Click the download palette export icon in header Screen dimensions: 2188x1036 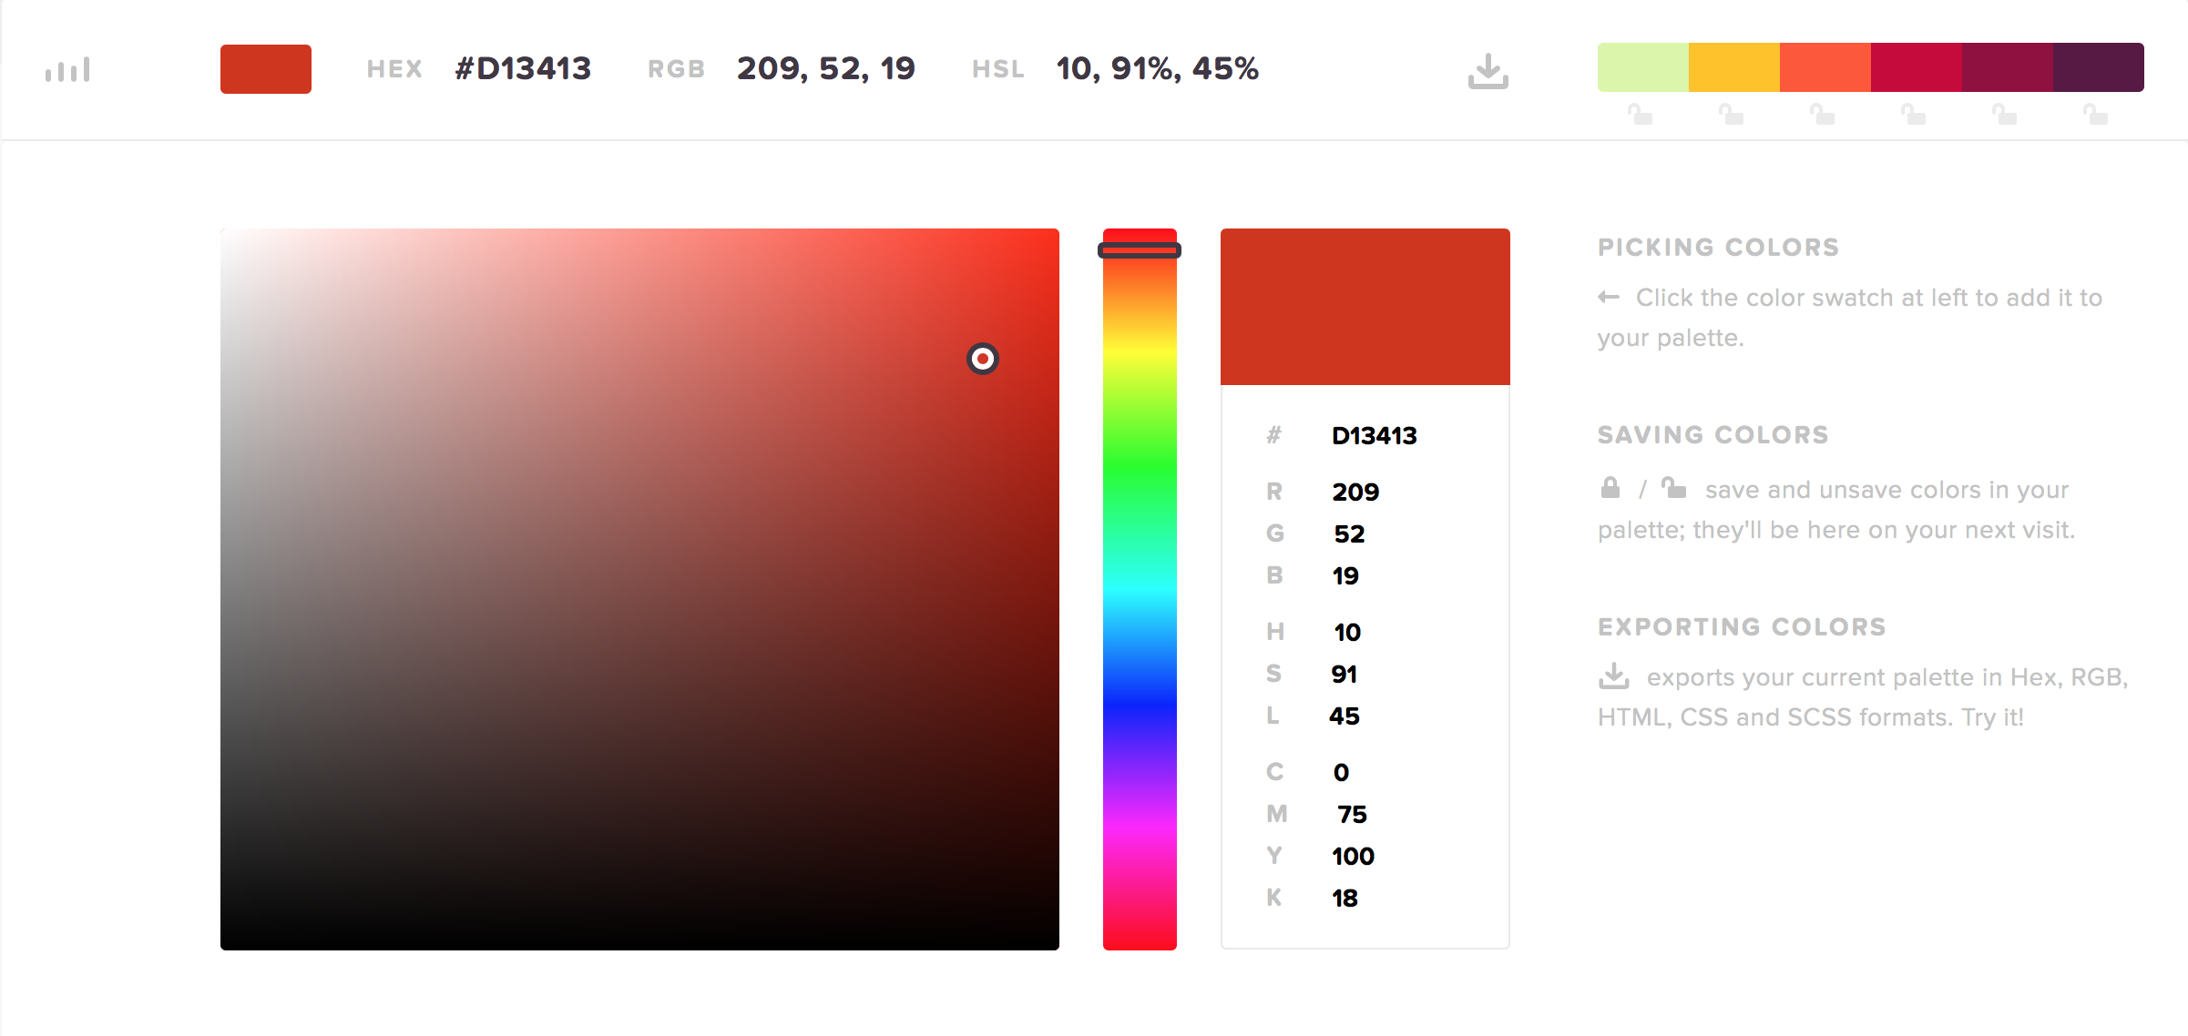click(1488, 71)
